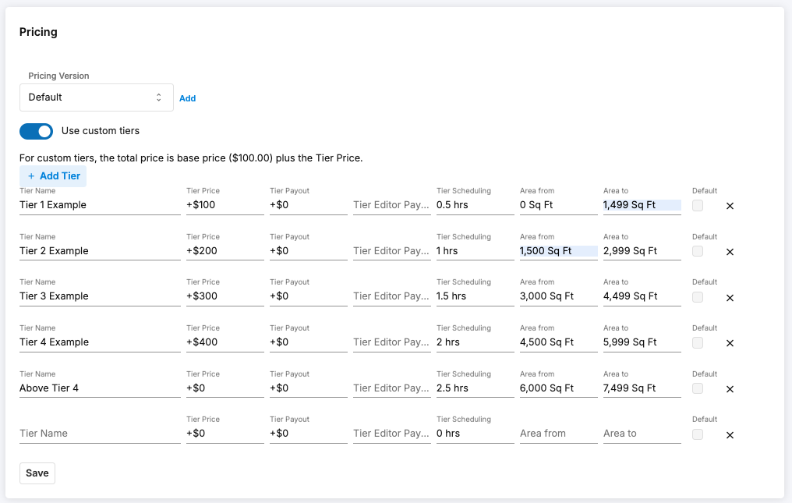The width and height of the screenshot is (792, 503).
Task: Click Tier Editor Payout field for Tier 3 Example
Action: click(392, 296)
